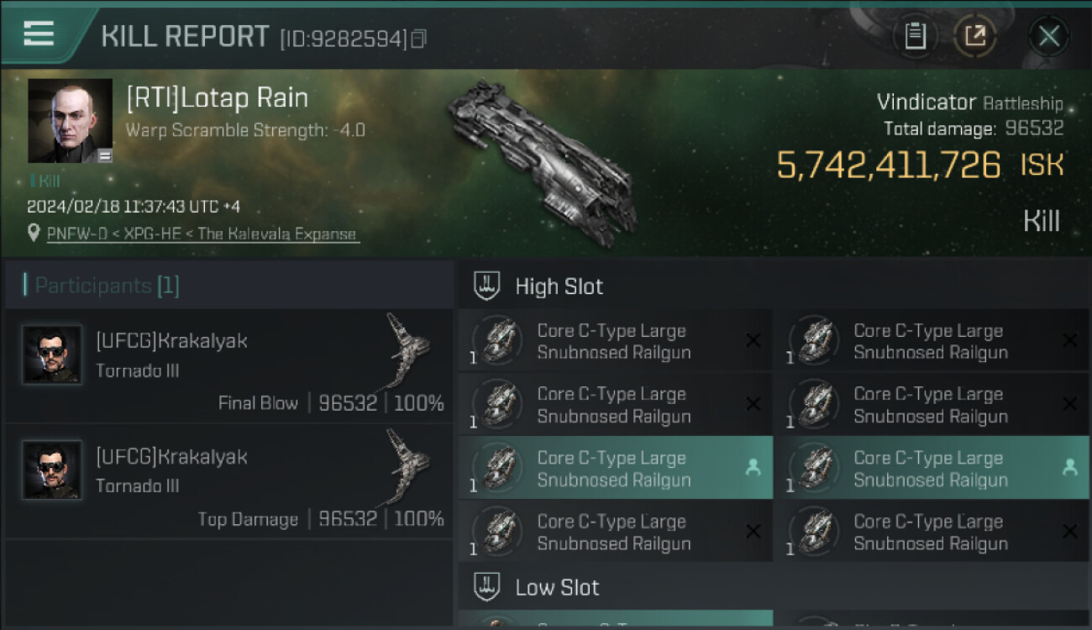Select the Participants tab
Viewport: 1092px width, 630px height.
[102, 286]
